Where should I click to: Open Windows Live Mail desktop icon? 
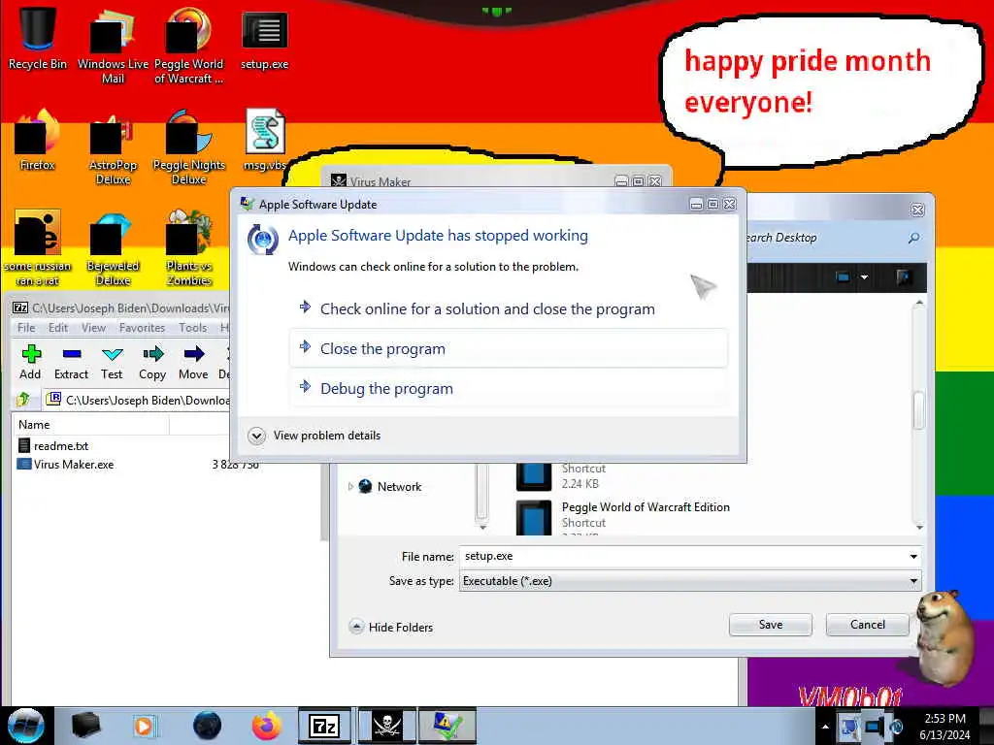coord(113,45)
